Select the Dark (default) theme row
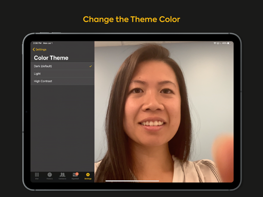This screenshot has height=197, width=263. 62,66
